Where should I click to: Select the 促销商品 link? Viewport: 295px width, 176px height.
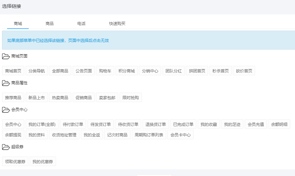point(84,97)
